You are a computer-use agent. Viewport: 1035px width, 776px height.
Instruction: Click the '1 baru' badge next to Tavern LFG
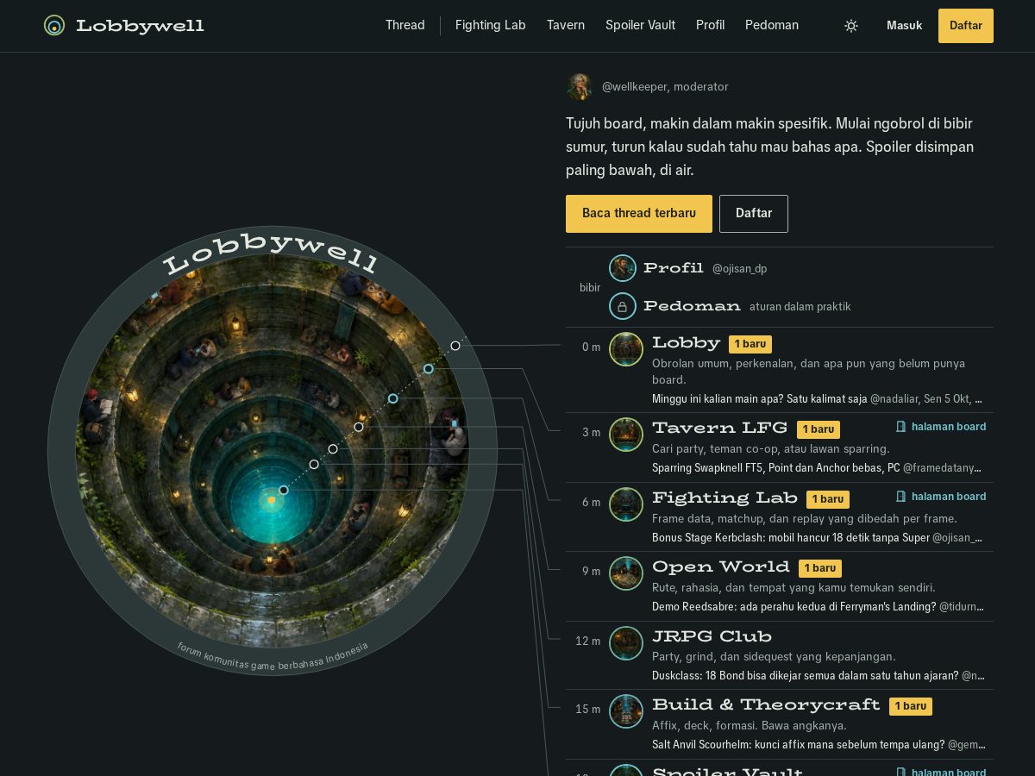818,429
